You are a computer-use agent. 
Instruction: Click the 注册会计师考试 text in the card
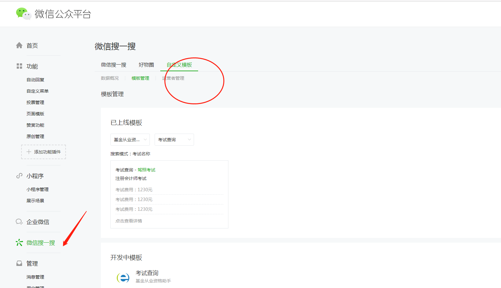tap(131, 178)
